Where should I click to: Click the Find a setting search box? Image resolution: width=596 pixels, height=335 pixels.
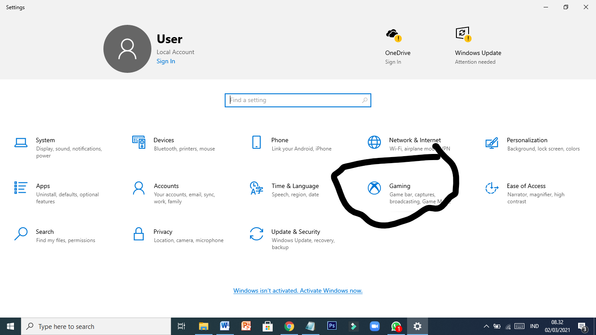pyautogui.click(x=298, y=100)
